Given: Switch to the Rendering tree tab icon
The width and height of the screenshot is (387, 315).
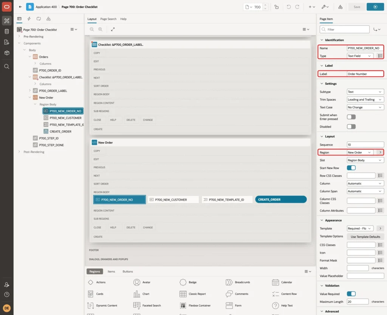Looking at the screenshot, I should coord(19,19).
